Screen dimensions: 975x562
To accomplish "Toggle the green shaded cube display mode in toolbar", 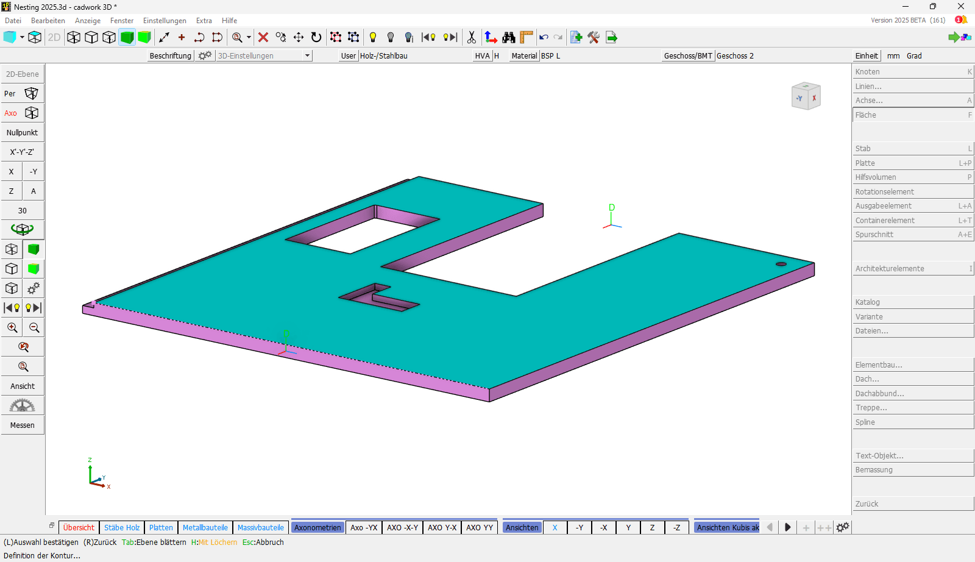I will pyautogui.click(x=127, y=37).
